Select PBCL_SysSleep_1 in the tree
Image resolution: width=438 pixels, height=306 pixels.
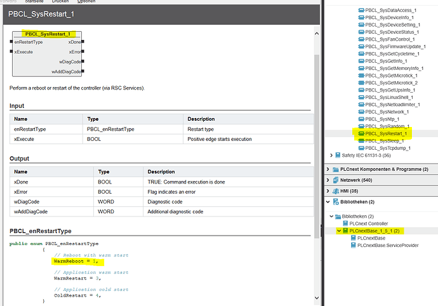click(385, 141)
